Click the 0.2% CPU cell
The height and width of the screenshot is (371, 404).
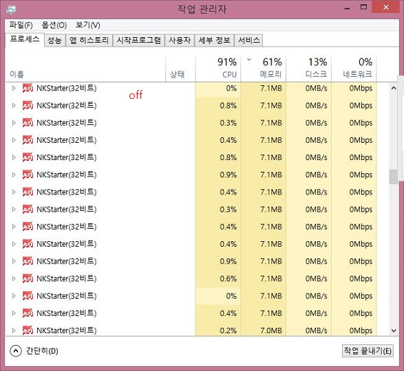tap(218, 330)
